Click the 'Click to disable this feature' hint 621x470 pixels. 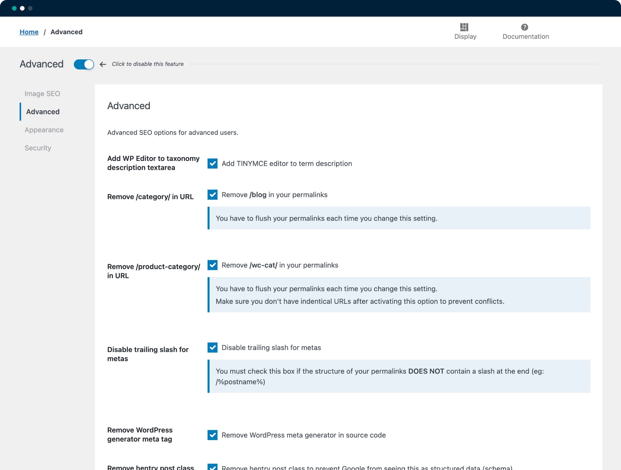(x=148, y=64)
